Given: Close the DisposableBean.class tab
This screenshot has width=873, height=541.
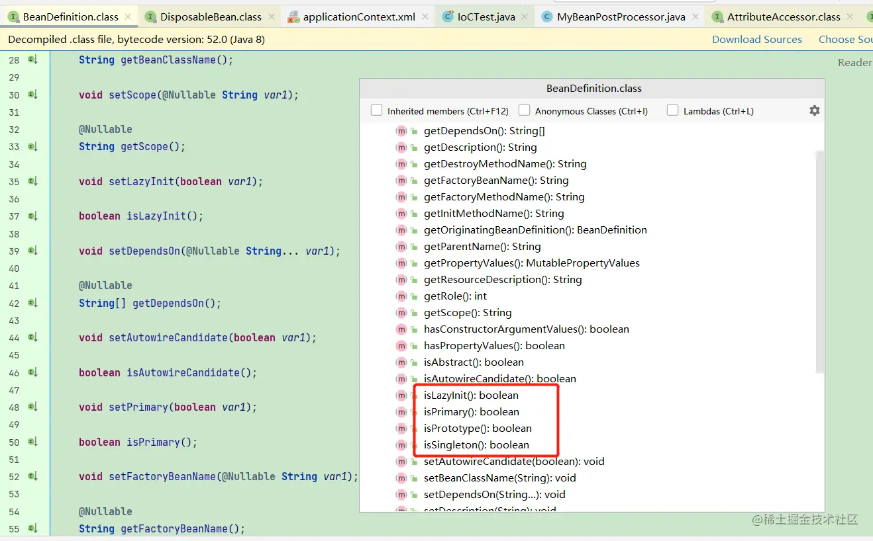Looking at the screenshot, I should 271,17.
